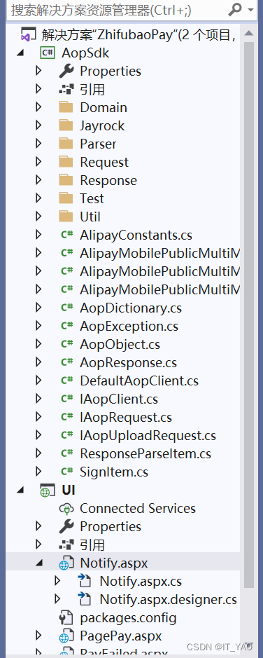Click SignItem.cs C# file icon

tap(66, 472)
